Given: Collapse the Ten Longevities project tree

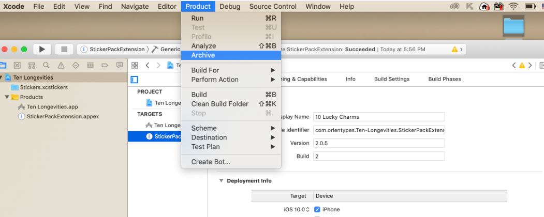Looking at the screenshot, I should click(x=2, y=78).
